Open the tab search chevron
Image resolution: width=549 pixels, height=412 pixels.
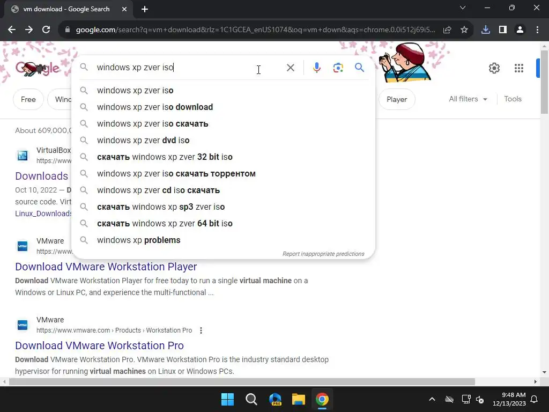click(463, 8)
